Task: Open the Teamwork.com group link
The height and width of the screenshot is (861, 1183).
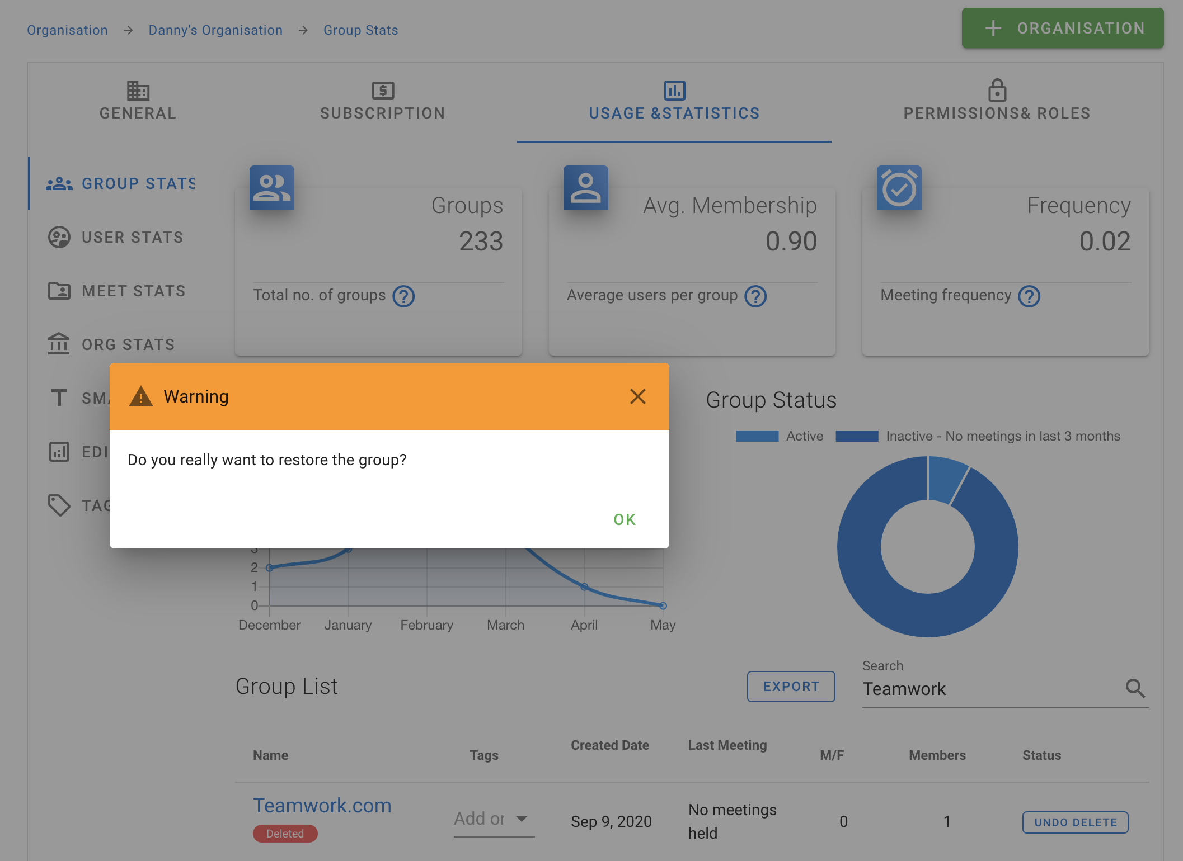Action: pyautogui.click(x=322, y=806)
